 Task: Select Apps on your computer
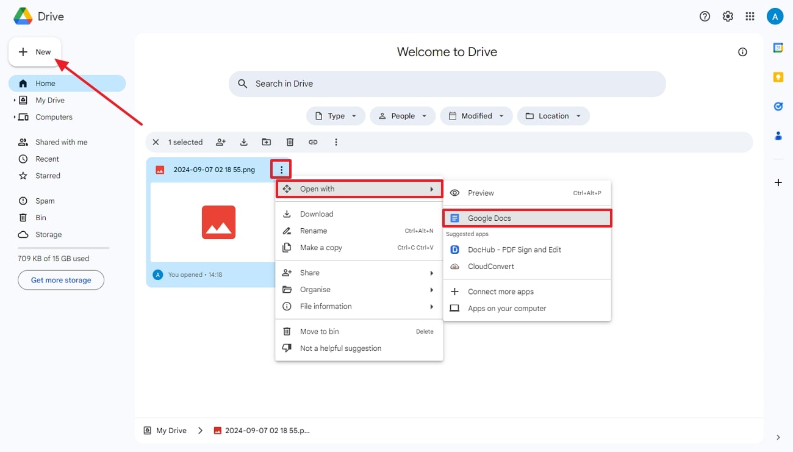pyautogui.click(x=527, y=309)
